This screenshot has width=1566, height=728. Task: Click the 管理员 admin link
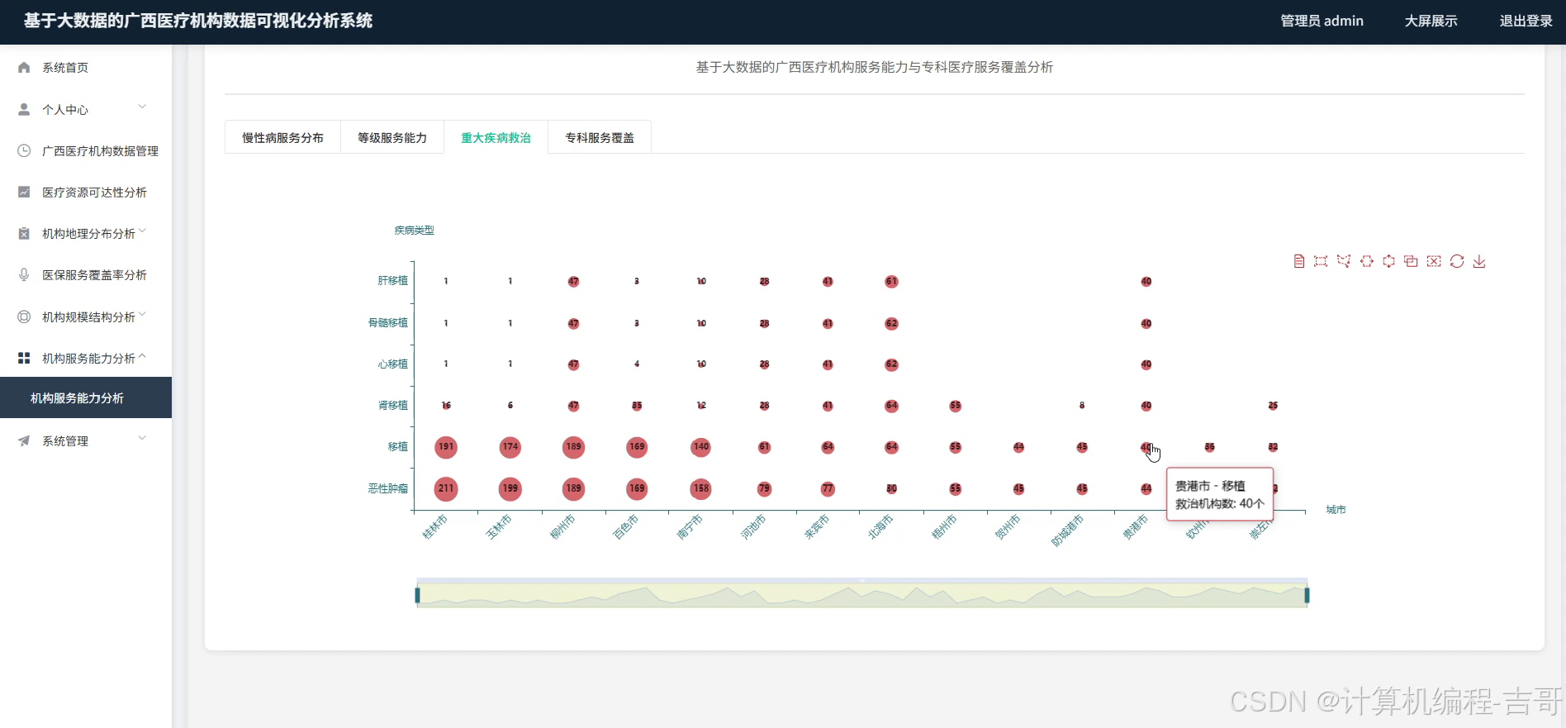tap(1322, 21)
